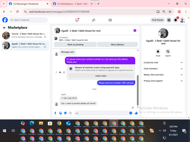Click the chat conversation scrollbar

138,90
